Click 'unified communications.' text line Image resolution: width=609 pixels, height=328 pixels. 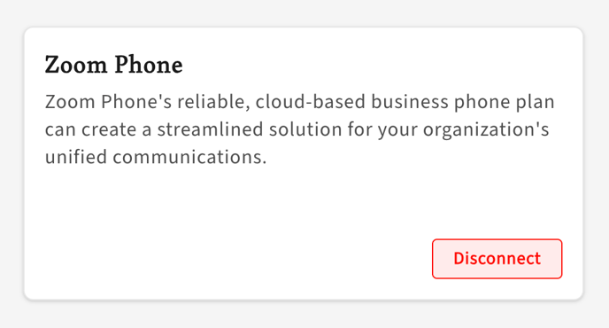(x=156, y=157)
